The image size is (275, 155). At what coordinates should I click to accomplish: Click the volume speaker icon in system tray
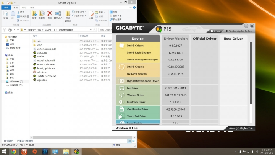coord(253,152)
